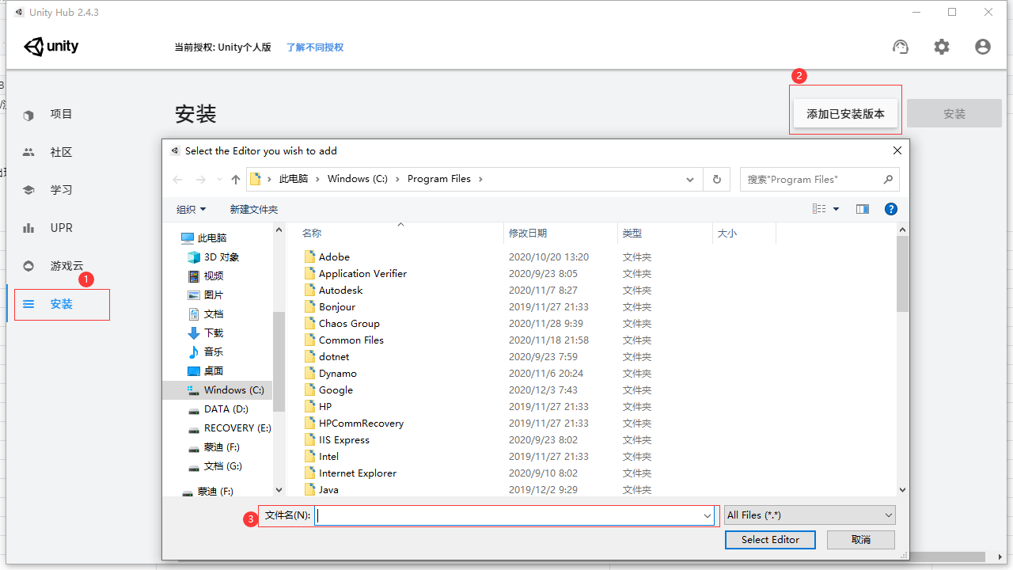
Task: Click the 添加已安装版本 button
Action: [x=845, y=114]
